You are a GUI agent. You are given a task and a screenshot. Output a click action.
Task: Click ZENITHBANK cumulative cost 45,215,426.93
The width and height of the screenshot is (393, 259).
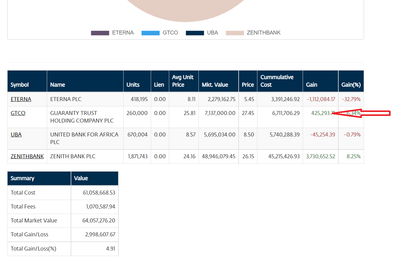[x=284, y=156]
